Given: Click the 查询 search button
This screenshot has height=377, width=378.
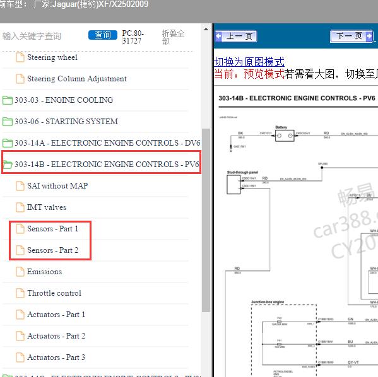Looking at the screenshot, I should click(x=103, y=35).
